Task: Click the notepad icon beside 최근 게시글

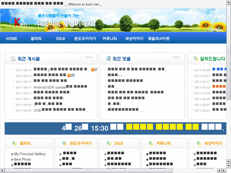Action: pos(13,59)
